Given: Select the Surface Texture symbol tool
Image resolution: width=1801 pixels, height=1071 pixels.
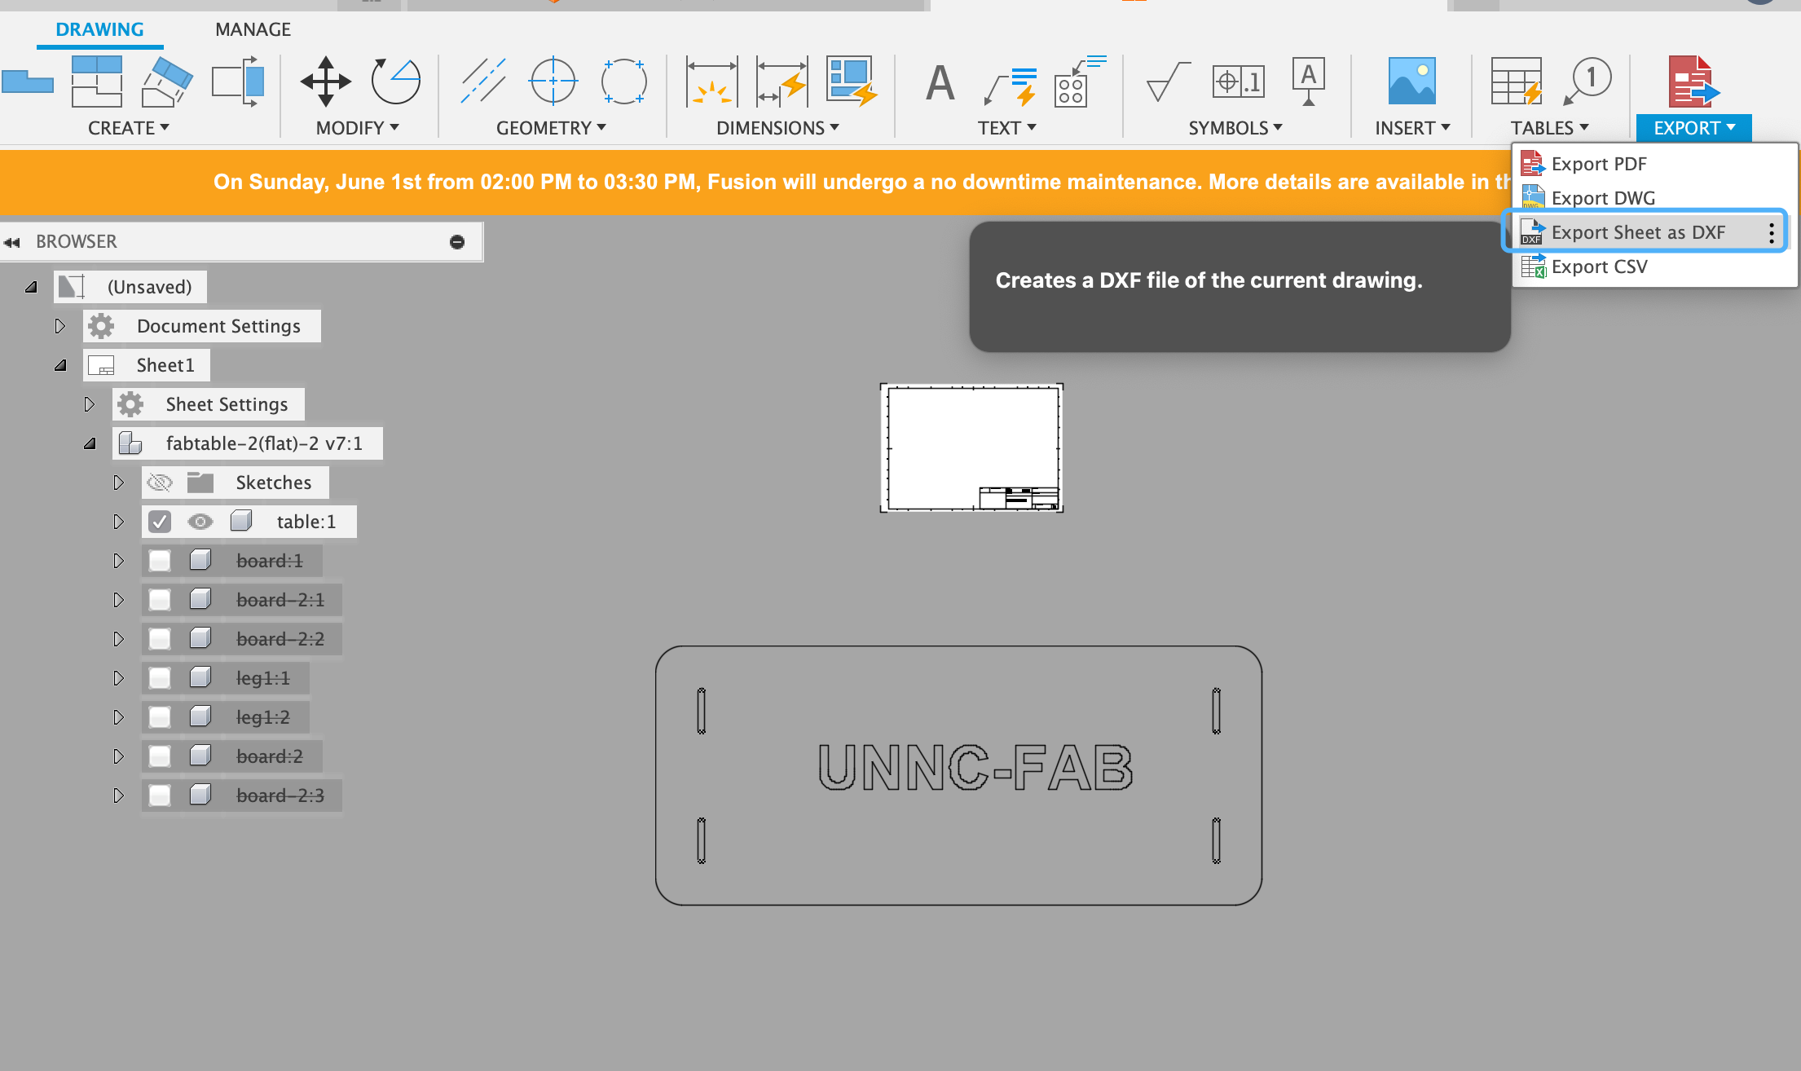Looking at the screenshot, I should pos(1168,82).
